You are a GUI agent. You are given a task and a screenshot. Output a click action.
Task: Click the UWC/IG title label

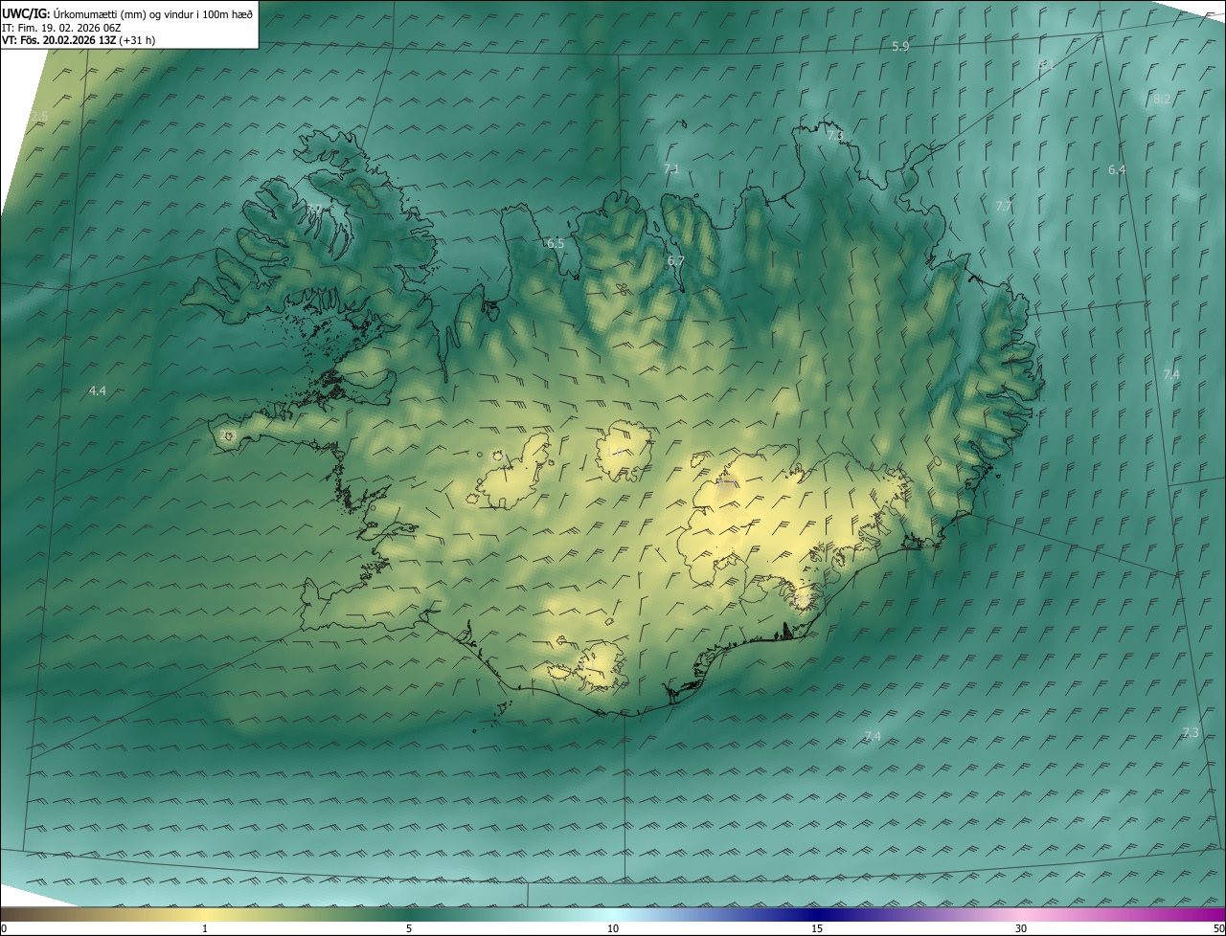pyautogui.click(x=26, y=12)
